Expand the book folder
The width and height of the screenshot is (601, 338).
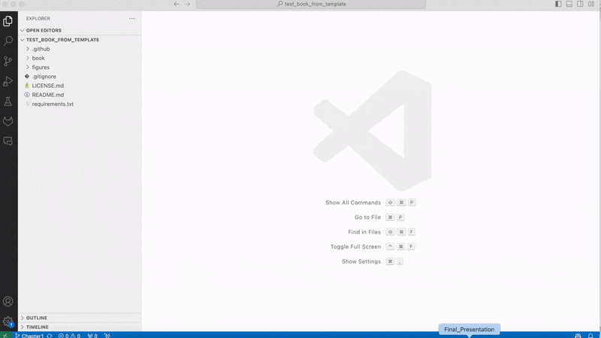pyautogui.click(x=80, y=59)
